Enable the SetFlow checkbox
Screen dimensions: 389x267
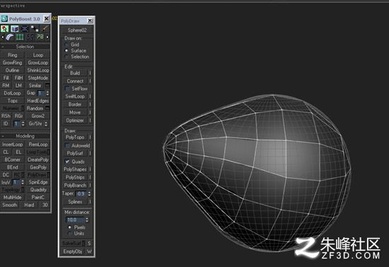[x=67, y=88]
